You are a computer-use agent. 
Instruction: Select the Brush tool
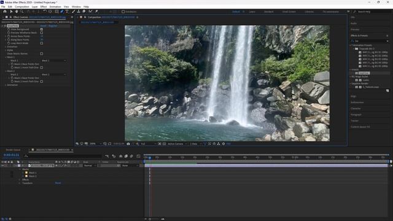click(74, 12)
